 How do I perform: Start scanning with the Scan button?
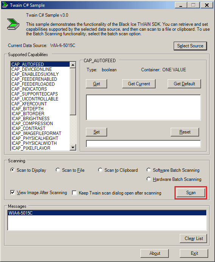pyautogui.click(x=191, y=193)
